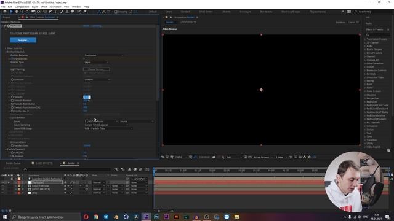Toggle transparency grid icon in viewer
The width and height of the screenshot is (394, 221).
[250, 157]
